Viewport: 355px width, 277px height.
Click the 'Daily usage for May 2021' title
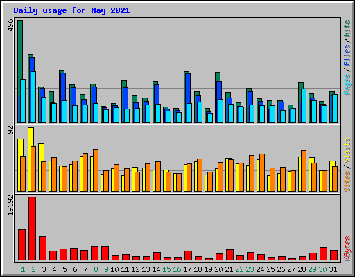click(x=71, y=10)
